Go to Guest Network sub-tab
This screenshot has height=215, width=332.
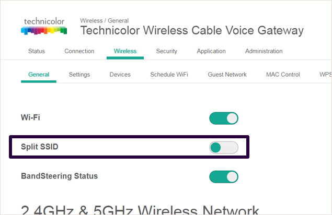[227, 75]
